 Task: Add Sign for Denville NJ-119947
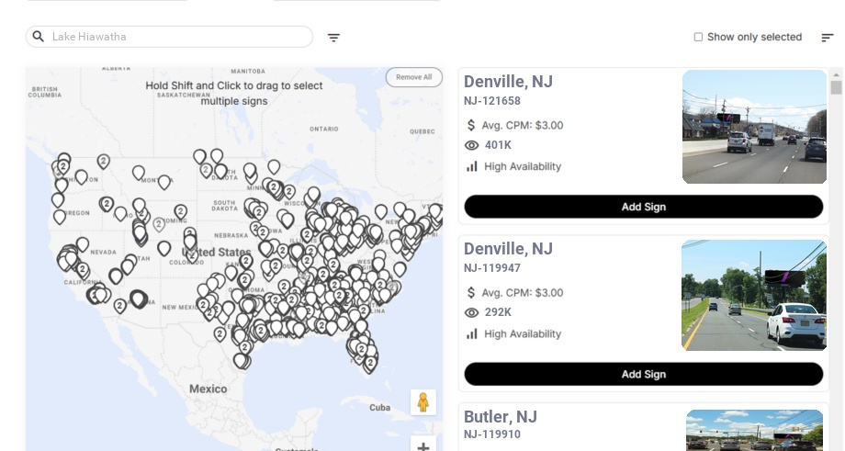[643, 374]
